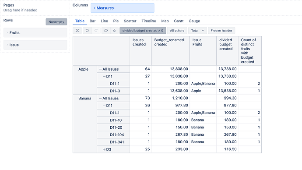Undo the last report change
Screen dimensions: 302x170
[x=87, y=31]
